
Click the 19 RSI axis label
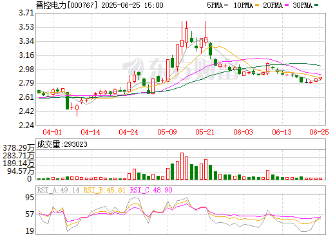30,231
